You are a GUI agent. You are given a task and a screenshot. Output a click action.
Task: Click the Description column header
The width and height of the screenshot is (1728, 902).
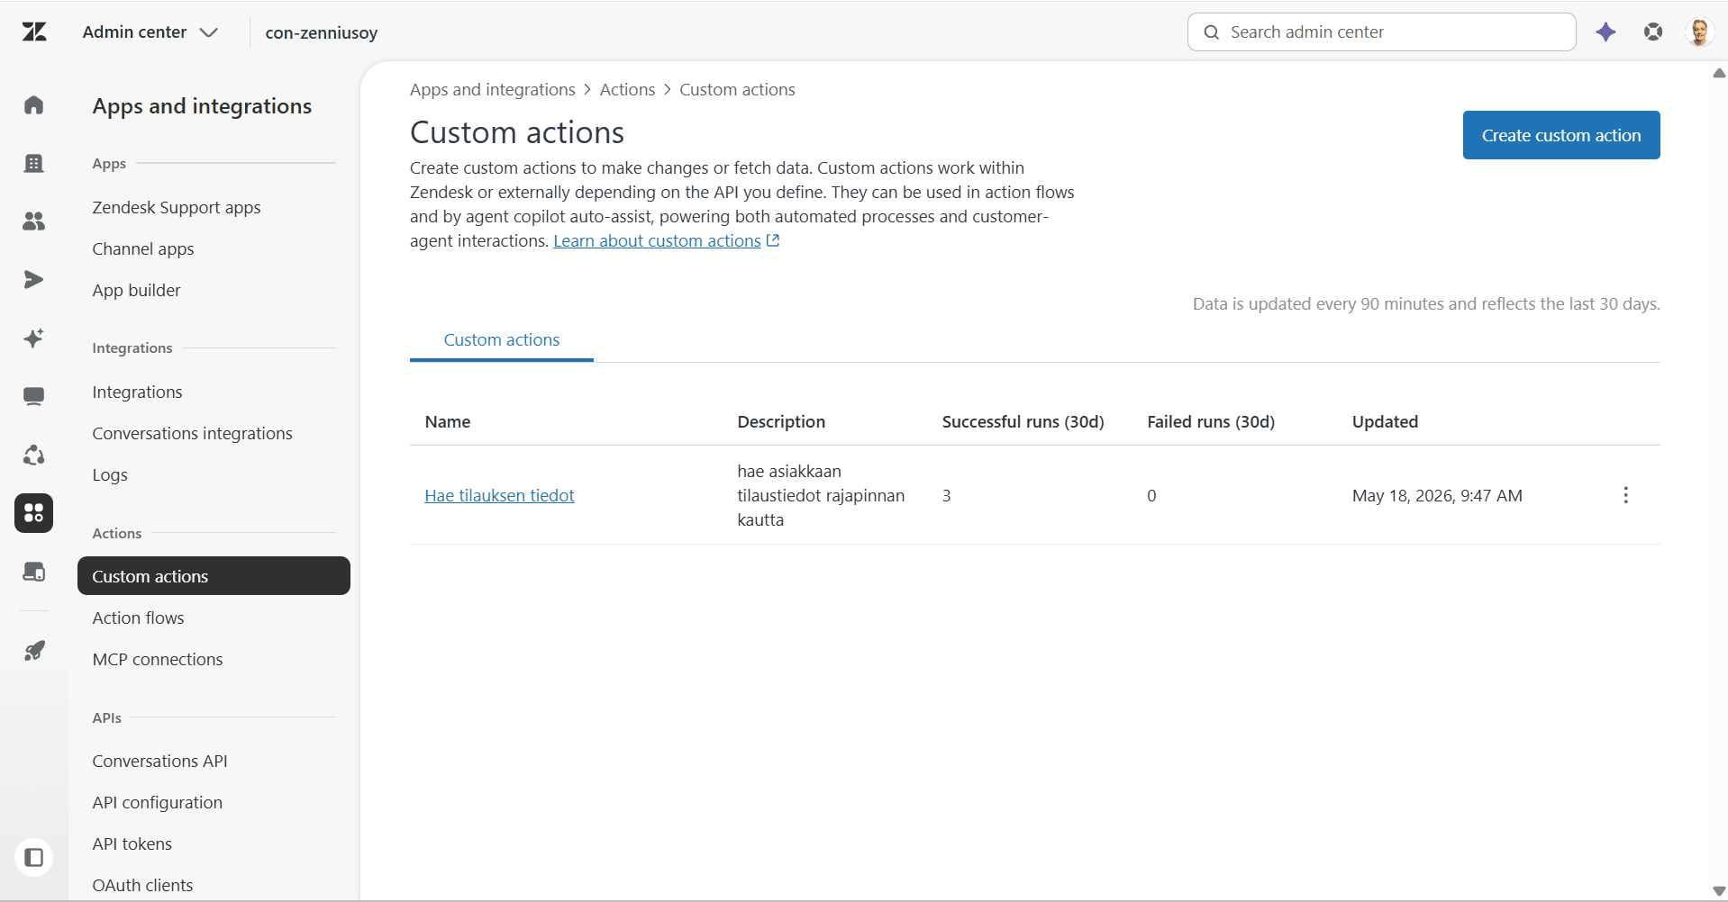[x=781, y=422]
